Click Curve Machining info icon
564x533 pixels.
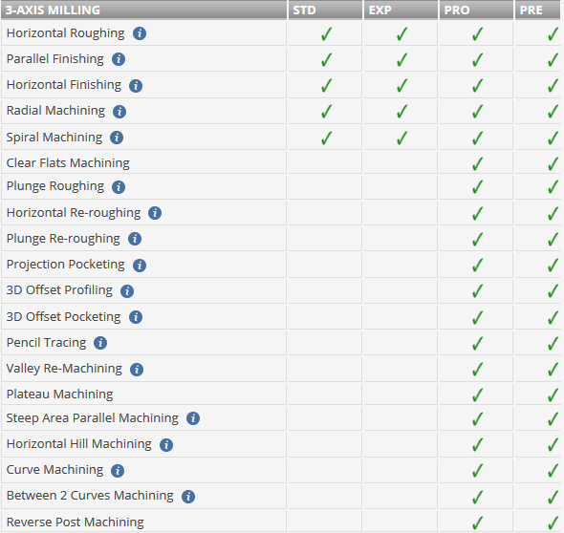tap(118, 471)
